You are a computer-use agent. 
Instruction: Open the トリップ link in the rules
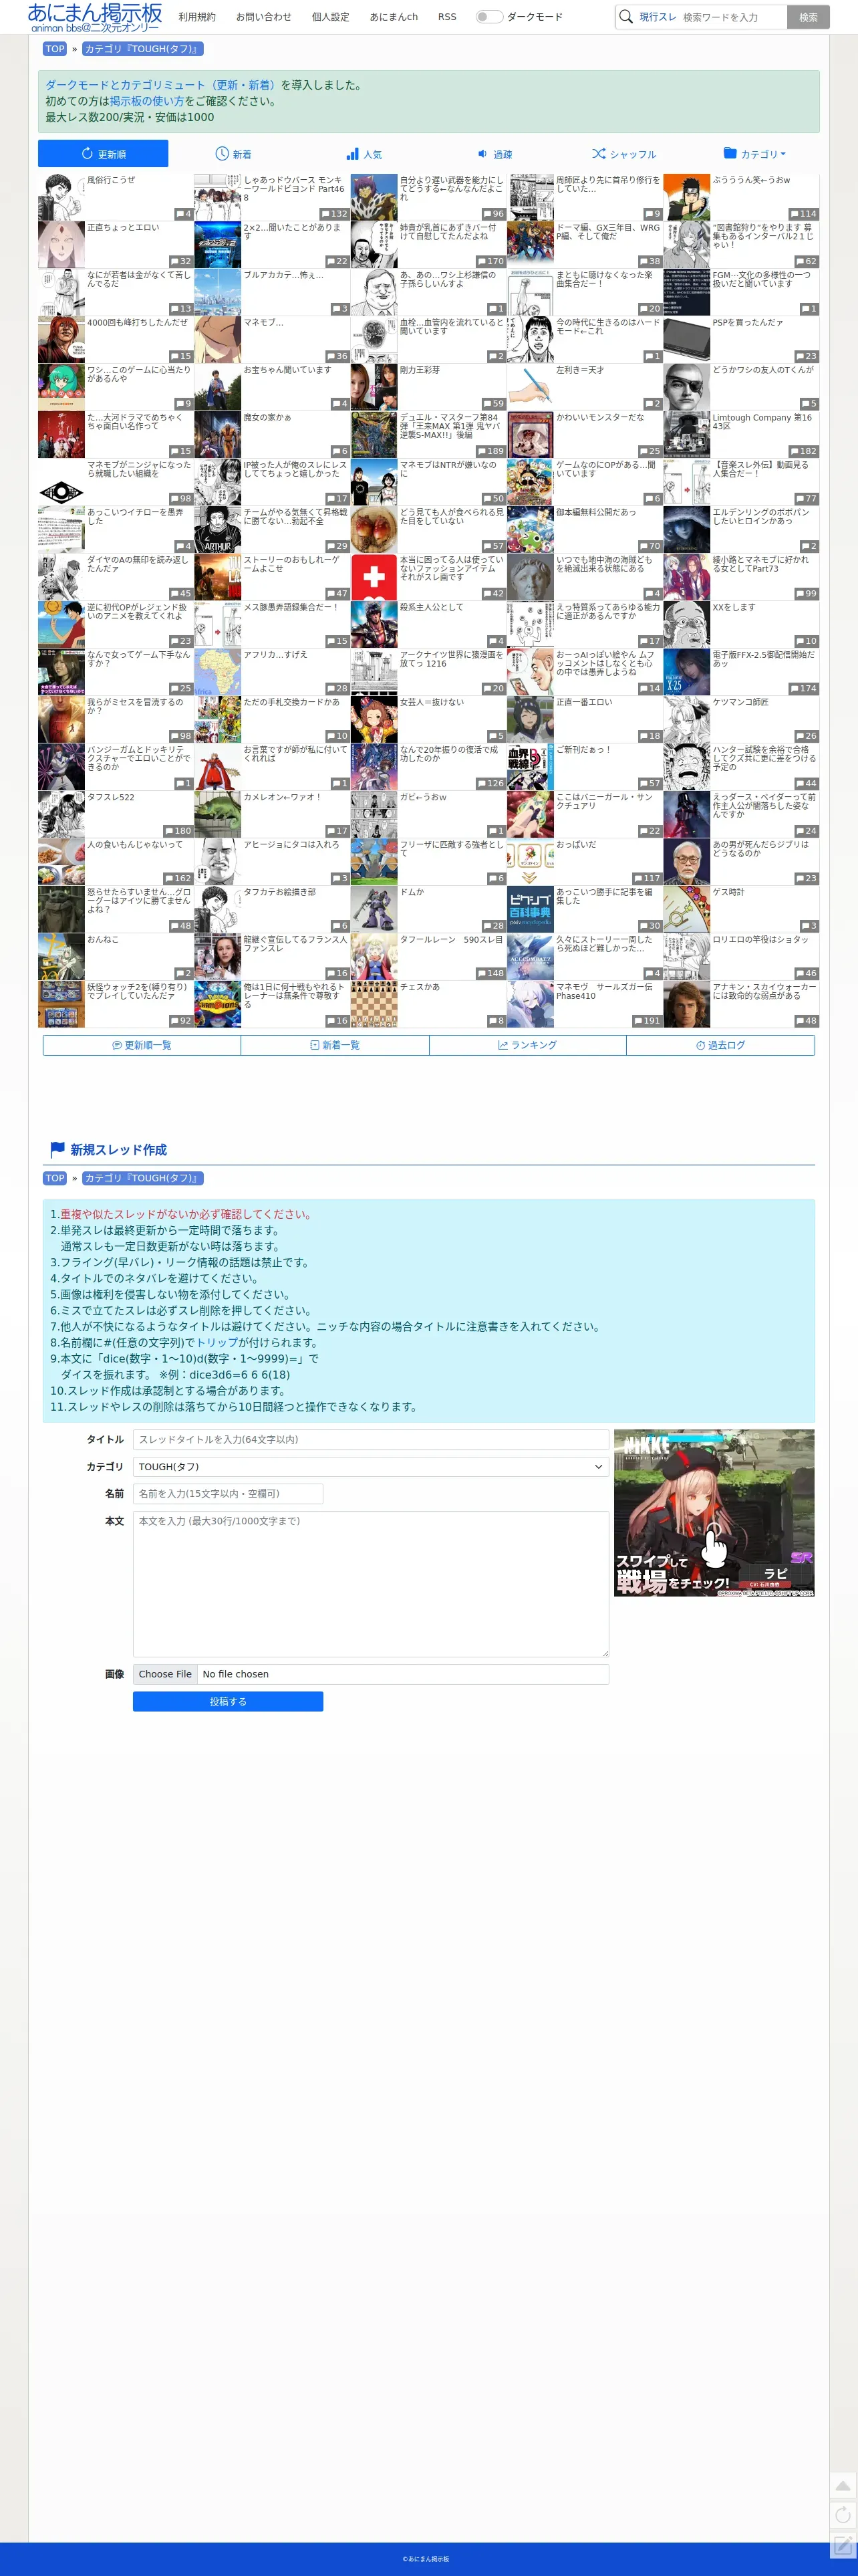pyautogui.click(x=216, y=1342)
